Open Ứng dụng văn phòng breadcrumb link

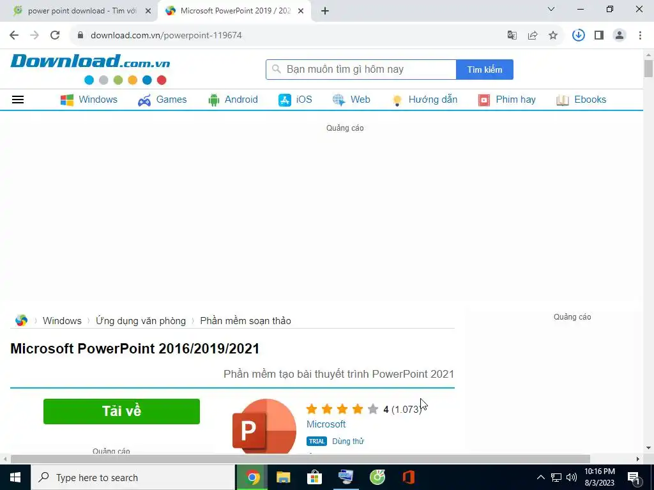141,320
